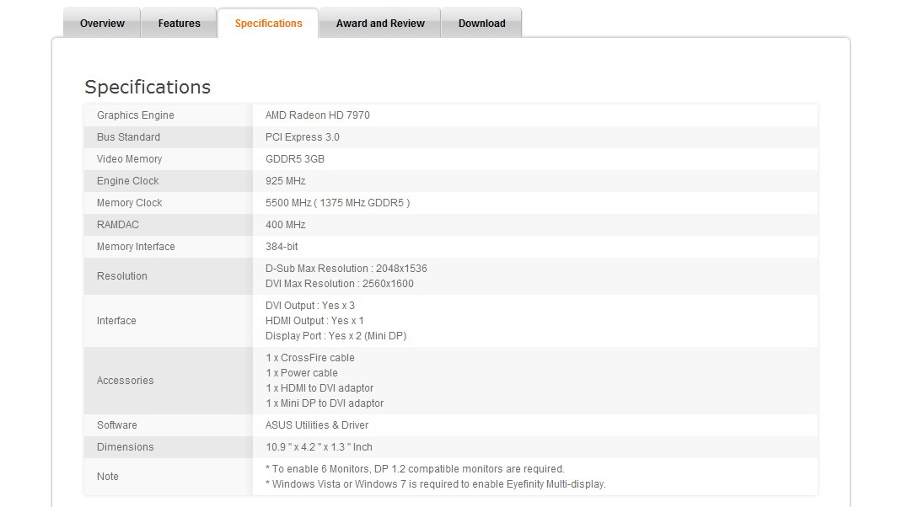Screen dimensions: 918x507
Task: Click the Note row label
Action: click(108, 477)
